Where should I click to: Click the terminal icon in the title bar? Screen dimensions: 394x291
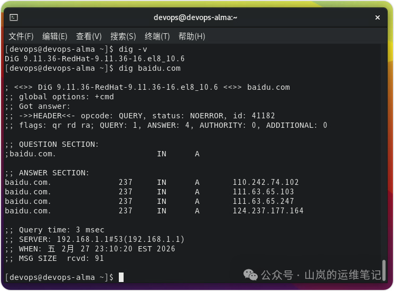coord(14,17)
